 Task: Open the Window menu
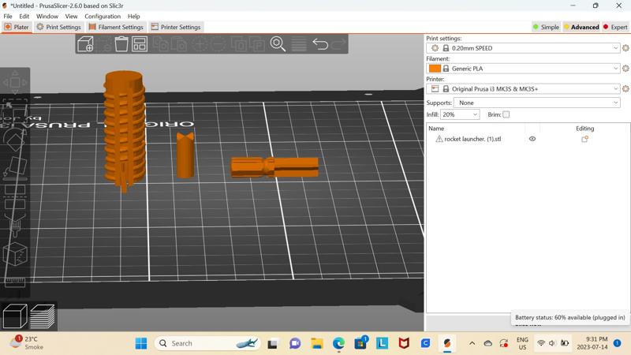point(47,16)
